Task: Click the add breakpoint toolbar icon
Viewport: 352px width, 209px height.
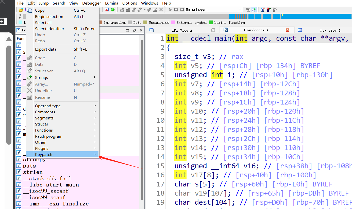Action: pos(269,10)
